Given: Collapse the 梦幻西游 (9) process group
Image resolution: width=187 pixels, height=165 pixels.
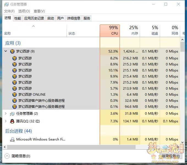Looking at the screenshot, I should pos(5,51).
